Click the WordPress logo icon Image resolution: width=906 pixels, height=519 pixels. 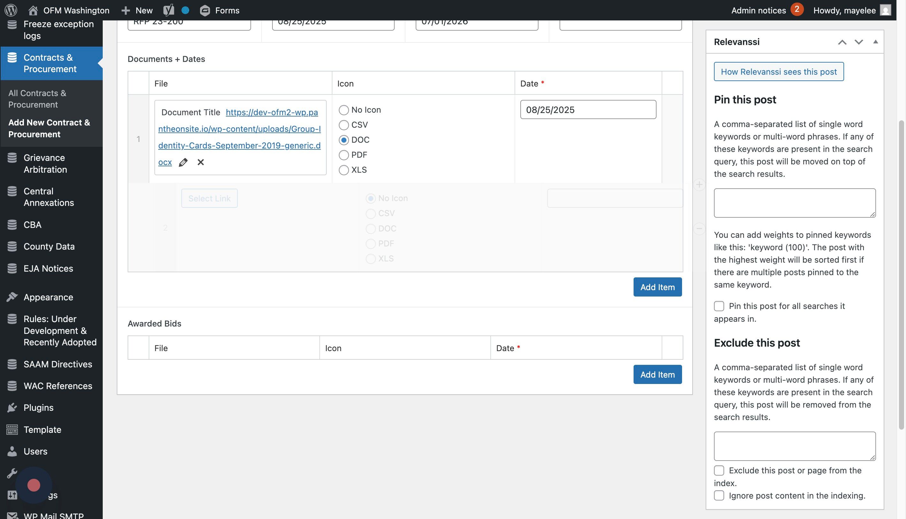click(11, 10)
